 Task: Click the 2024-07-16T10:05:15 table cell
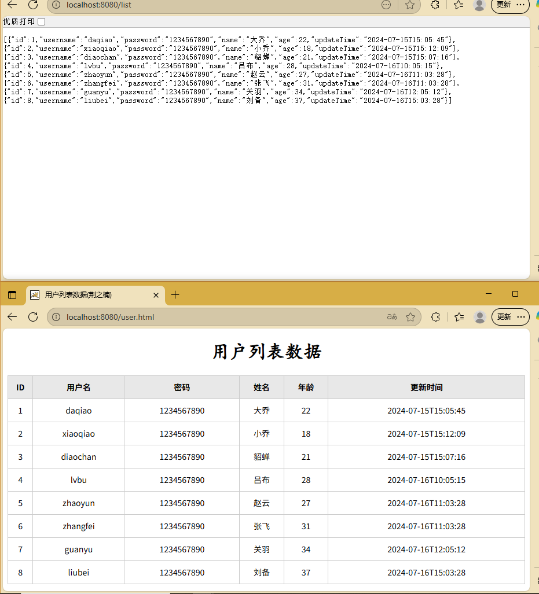tap(426, 480)
